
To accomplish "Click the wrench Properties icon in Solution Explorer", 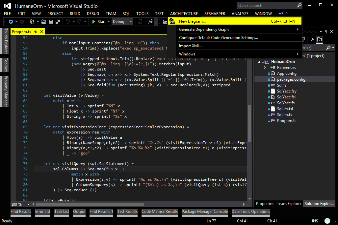I will point(312,39).
